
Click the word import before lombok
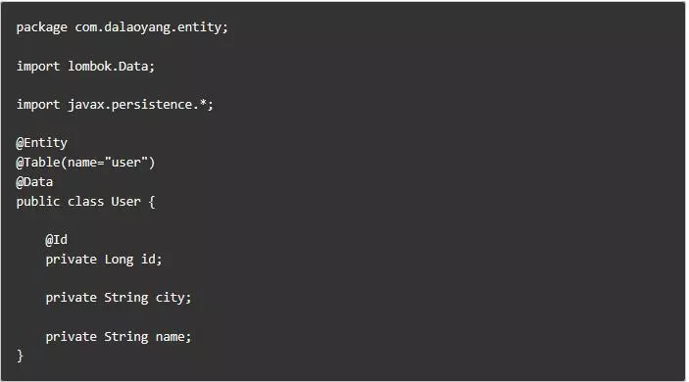(38, 67)
